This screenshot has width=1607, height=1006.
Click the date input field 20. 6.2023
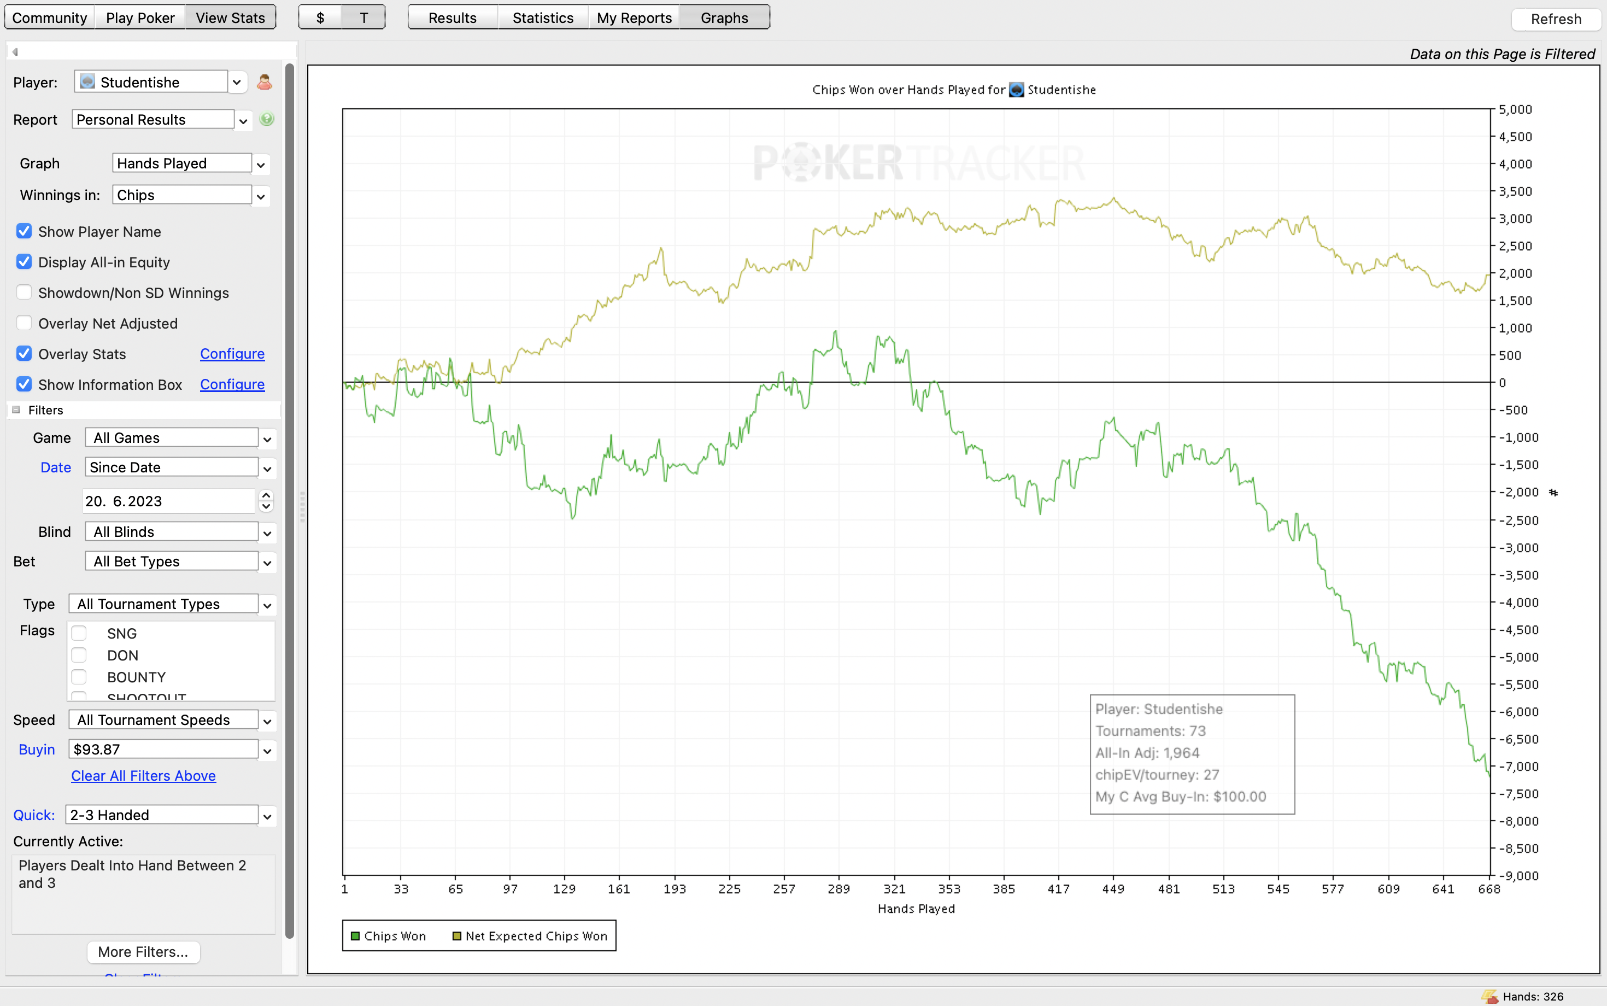169,501
